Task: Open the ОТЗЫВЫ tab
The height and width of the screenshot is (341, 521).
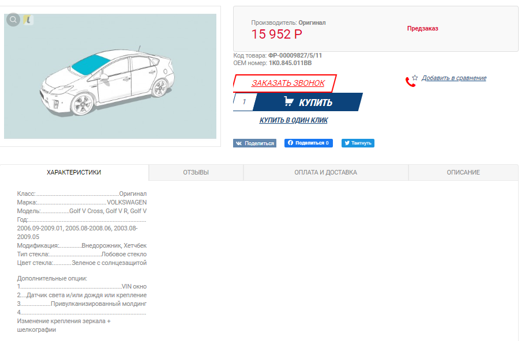Action: [x=196, y=172]
